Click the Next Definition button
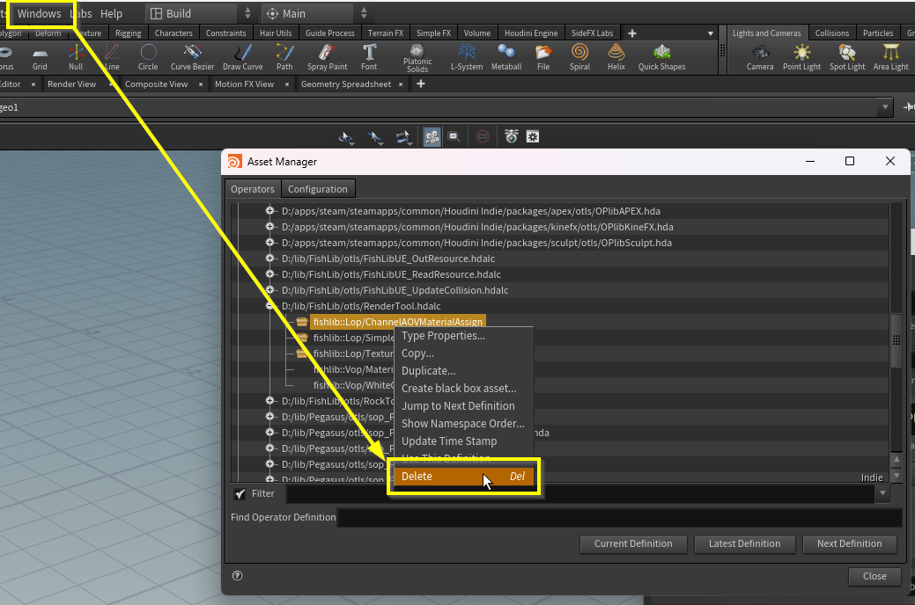 849,543
